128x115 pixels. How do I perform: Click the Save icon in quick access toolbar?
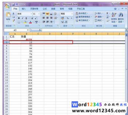[x=13, y=5]
